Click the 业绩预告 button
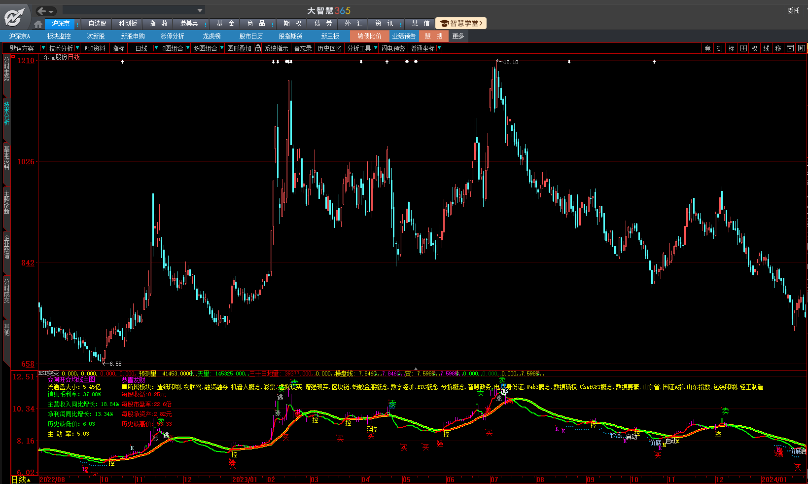The width and height of the screenshot is (808, 484). (x=404, y=36)
